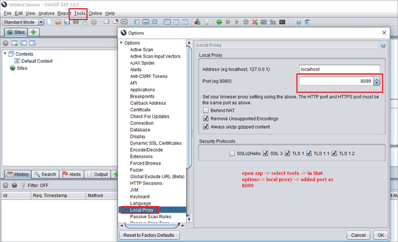Click the Reset to Factory Defaults button
Viewport: 398px width, 242px height.
point(149,235)
